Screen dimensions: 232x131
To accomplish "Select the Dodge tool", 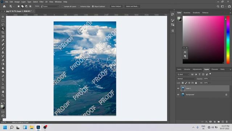I will pyautogui.click(x=3, y=72).
